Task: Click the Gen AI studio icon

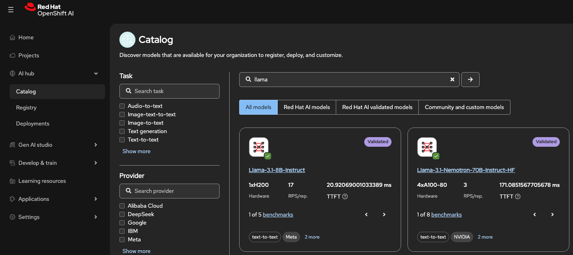Action: click(x=12, y=145)
